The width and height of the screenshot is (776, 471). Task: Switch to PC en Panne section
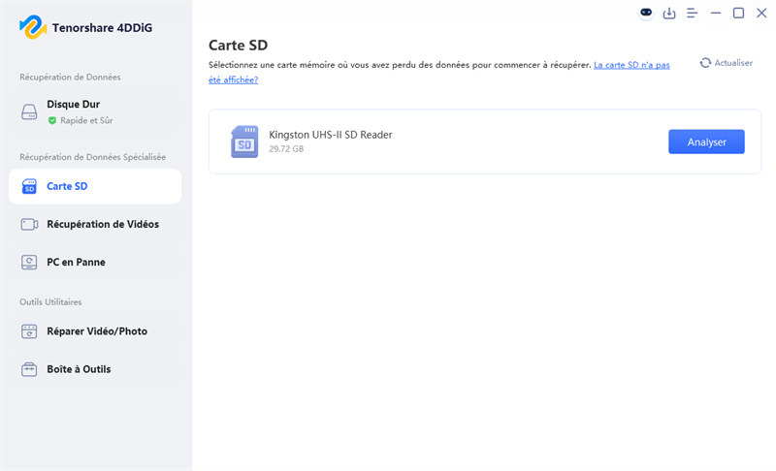[x=95, y=262]
